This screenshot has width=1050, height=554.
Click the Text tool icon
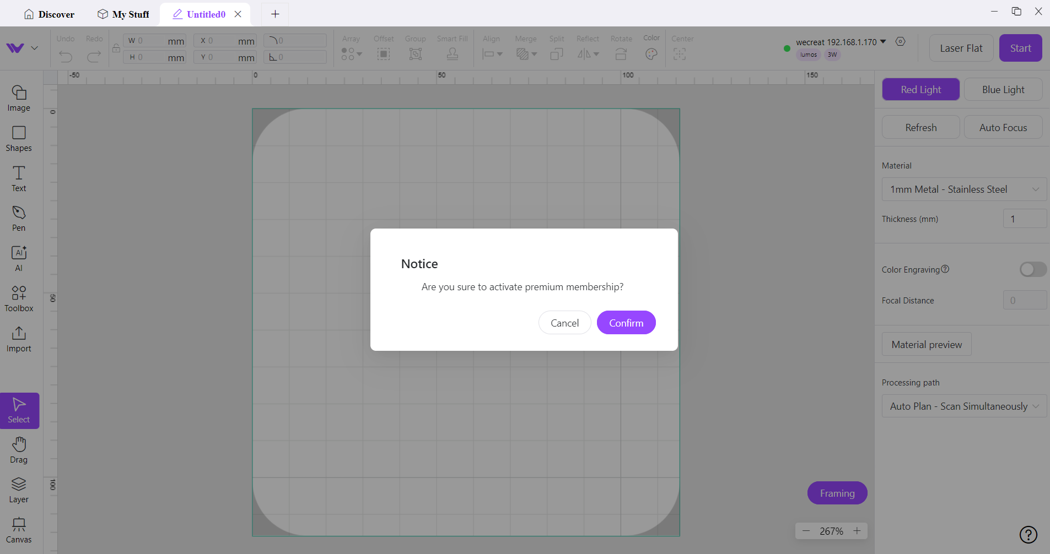pyautogui.click(x=19, y=178)
